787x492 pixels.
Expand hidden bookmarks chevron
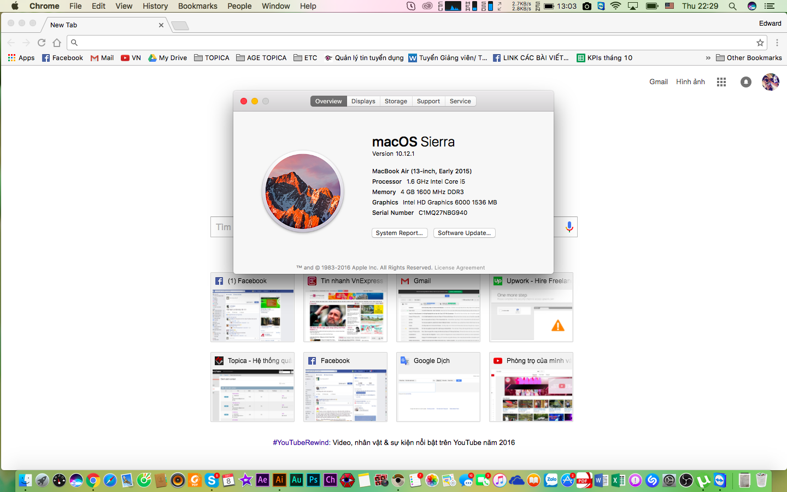click(708, 58)
